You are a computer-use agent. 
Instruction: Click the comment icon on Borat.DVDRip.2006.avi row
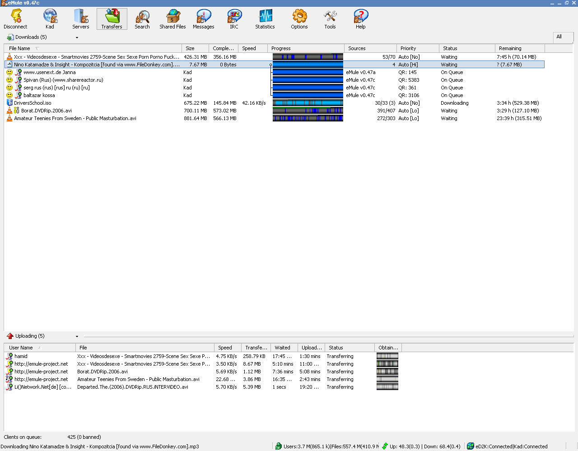coord(17,111)
